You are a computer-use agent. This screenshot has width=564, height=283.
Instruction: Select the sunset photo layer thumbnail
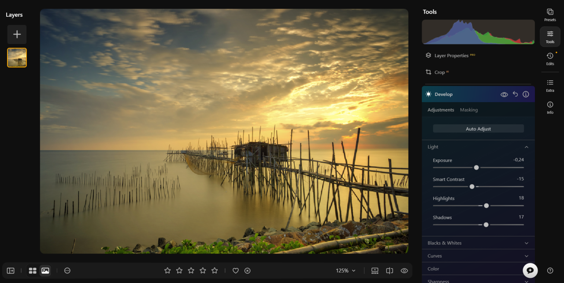[17, 58]
